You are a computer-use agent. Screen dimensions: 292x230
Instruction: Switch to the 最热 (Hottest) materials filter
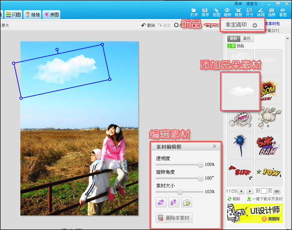(x=246, y=38)
